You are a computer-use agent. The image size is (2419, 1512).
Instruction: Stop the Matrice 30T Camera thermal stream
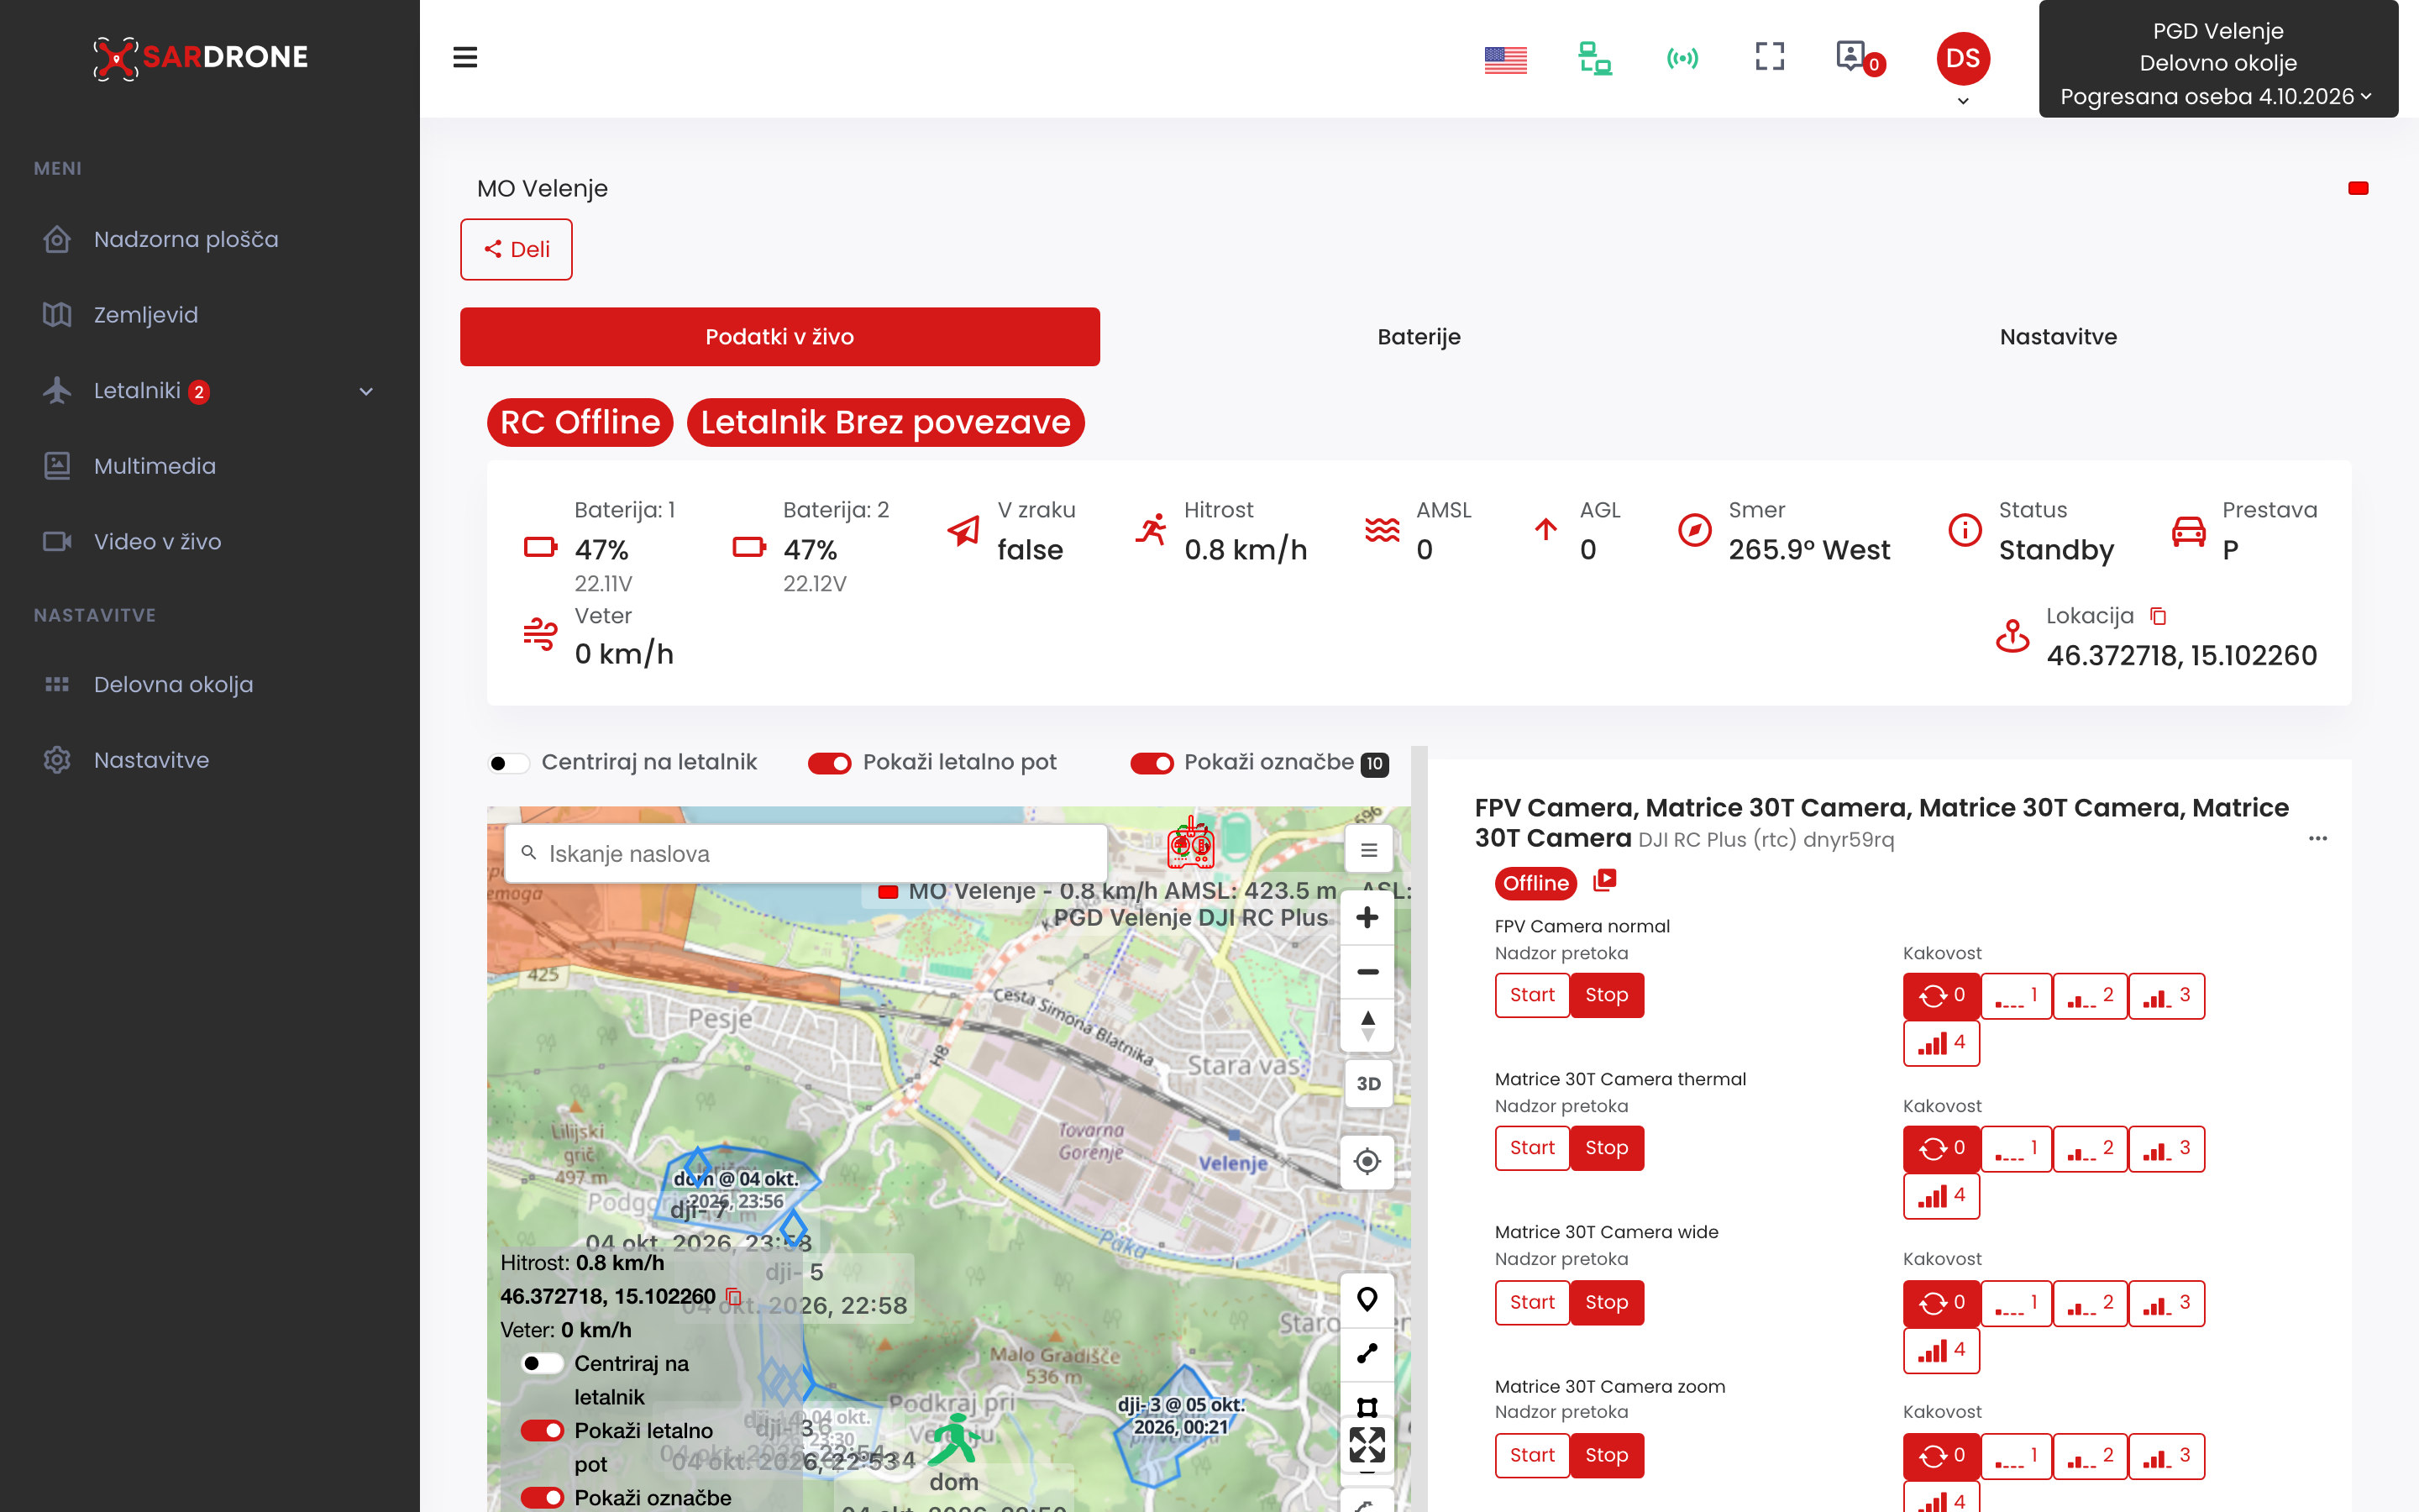1606,1148
